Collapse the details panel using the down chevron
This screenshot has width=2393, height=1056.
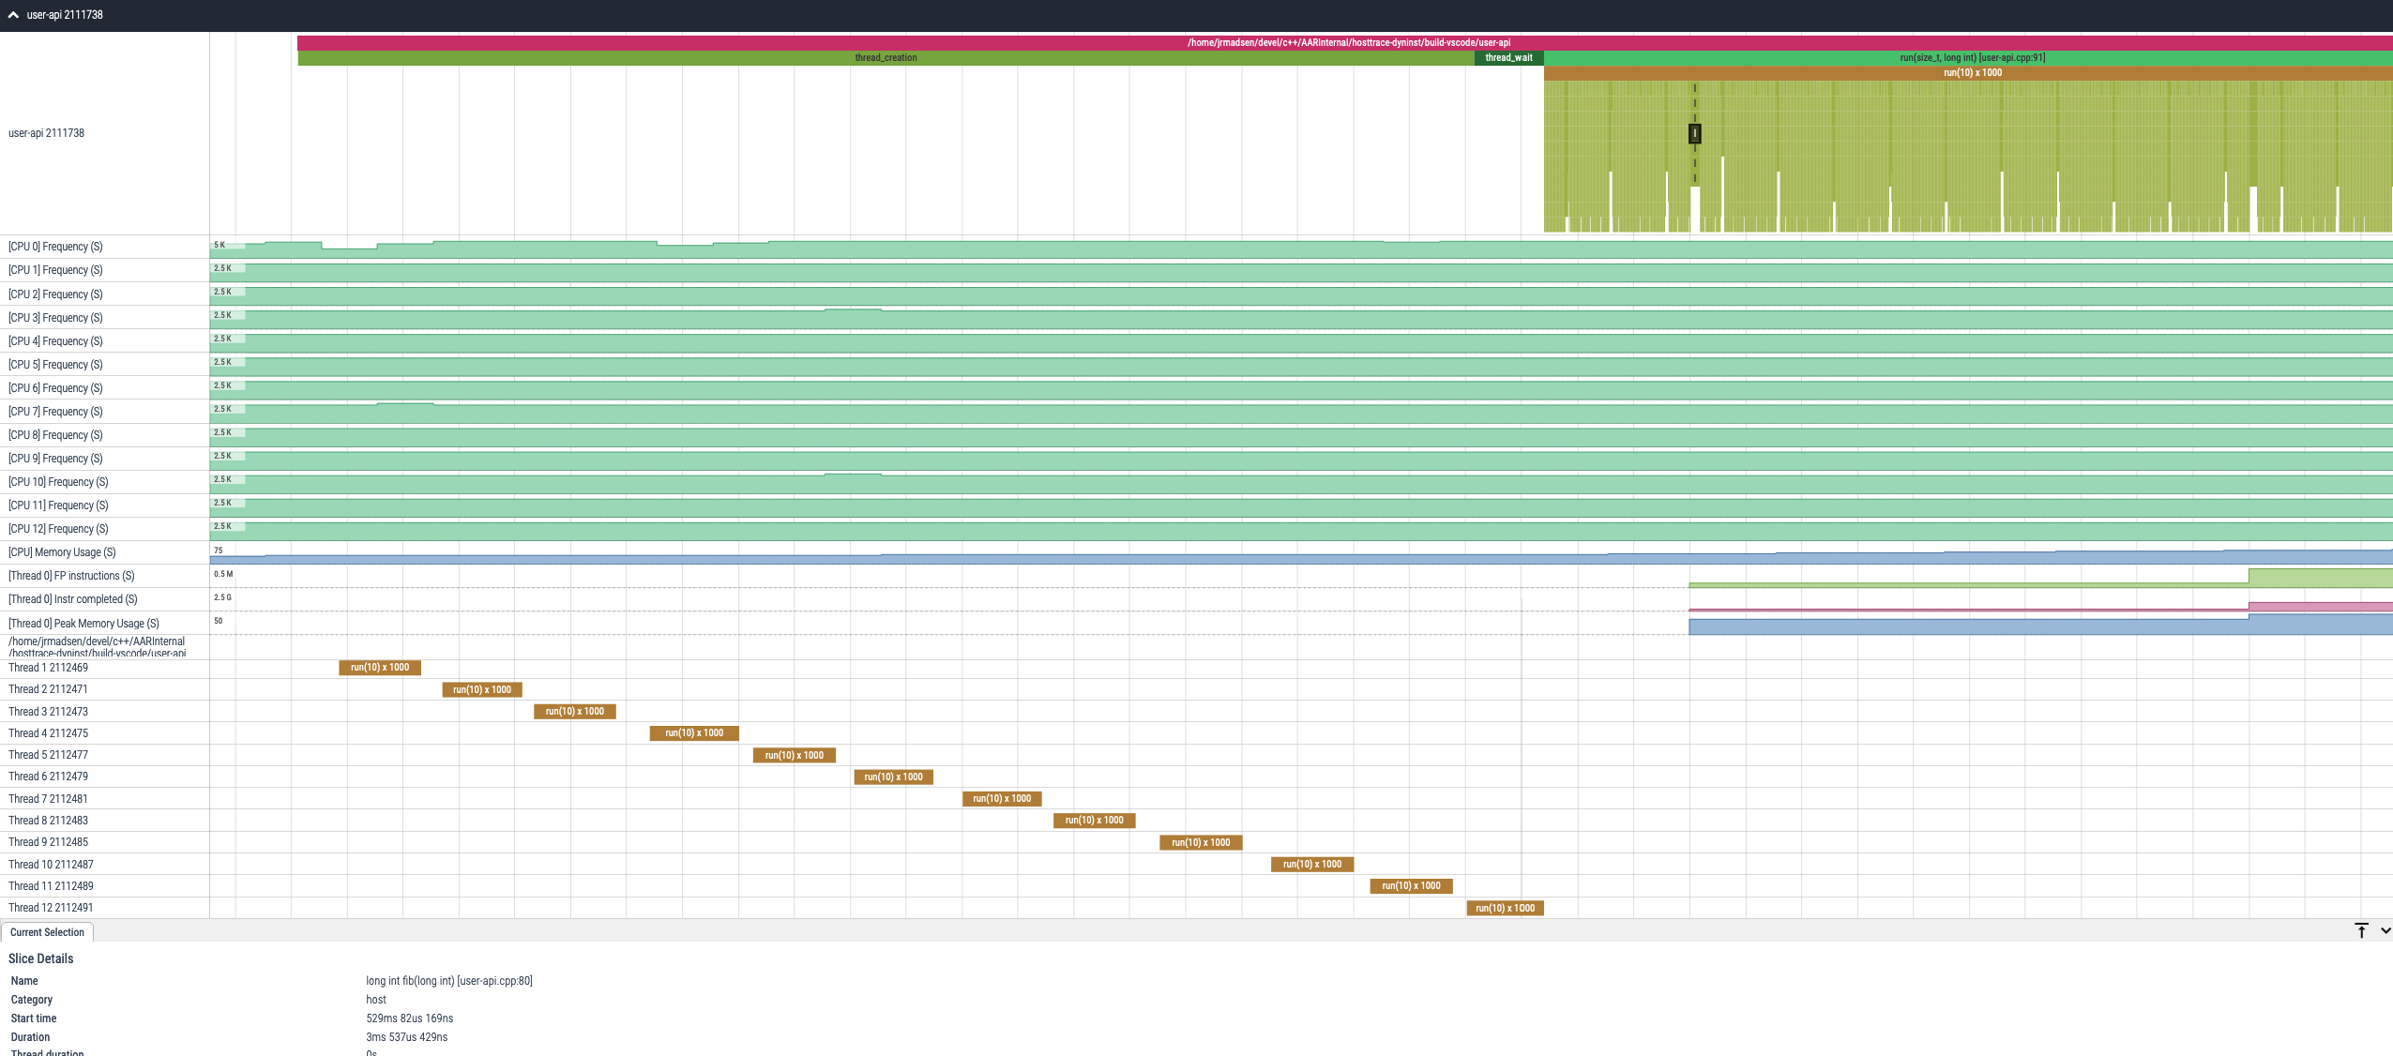click(2384, 930)
